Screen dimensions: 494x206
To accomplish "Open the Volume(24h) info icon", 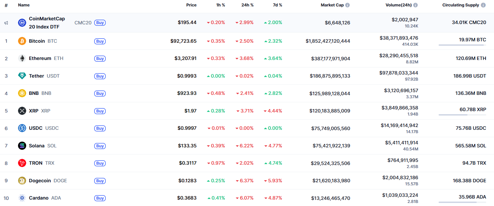I will click(415, 5).
